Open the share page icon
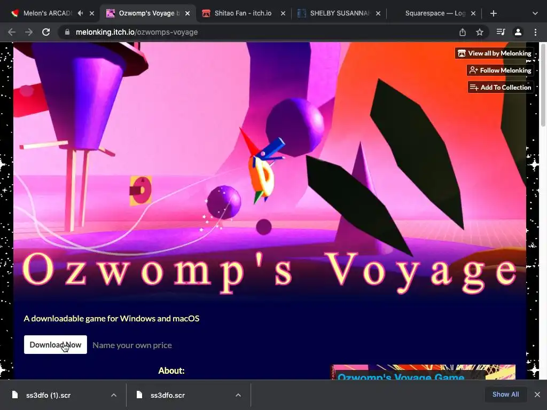This screenshot has height=410, width=547. tap(463, 32)
